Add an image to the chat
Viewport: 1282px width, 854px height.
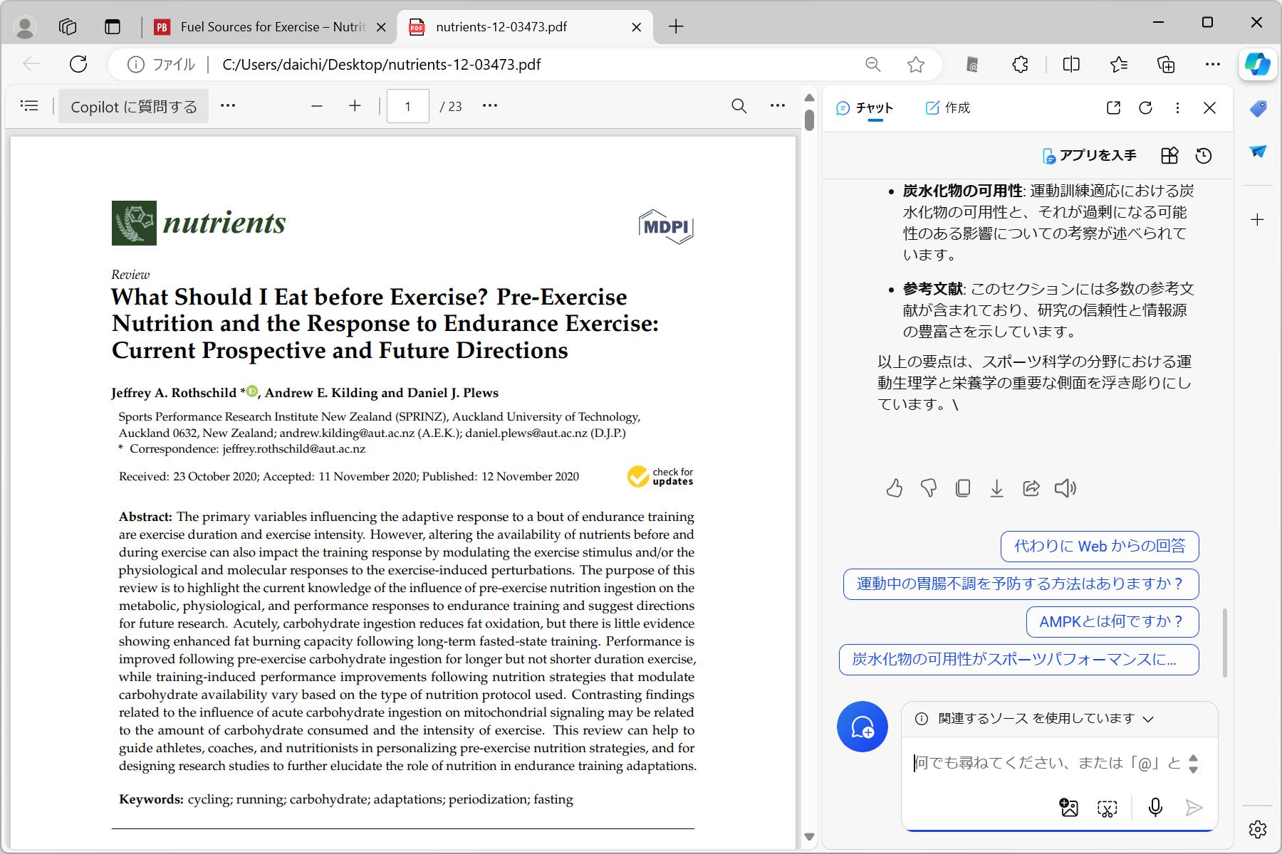1069,808
